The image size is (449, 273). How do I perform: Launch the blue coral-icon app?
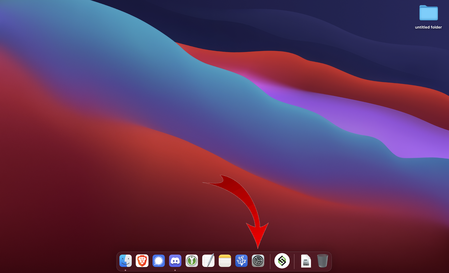pyautogui.click(x=241, y=261)
